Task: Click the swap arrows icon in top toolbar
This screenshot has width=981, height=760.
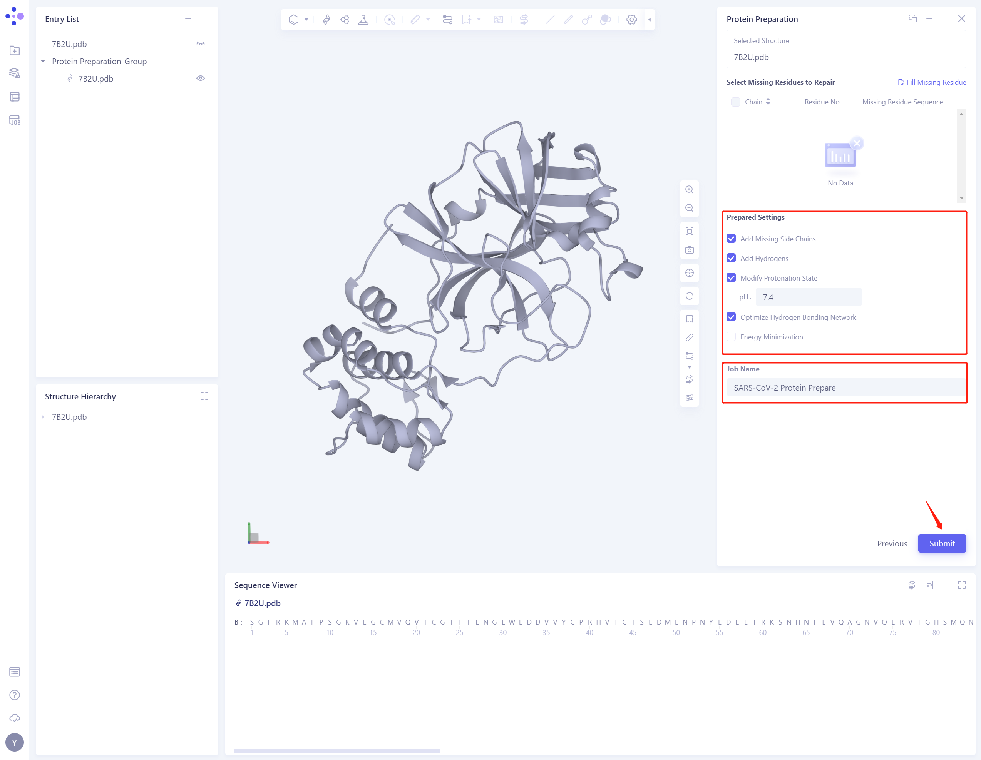Action: 524,20
